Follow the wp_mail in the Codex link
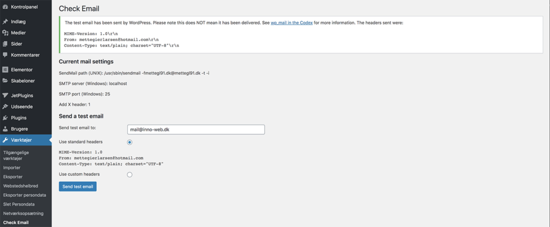The height and width of the screenshot is (227, 550). tap(292, 23)
